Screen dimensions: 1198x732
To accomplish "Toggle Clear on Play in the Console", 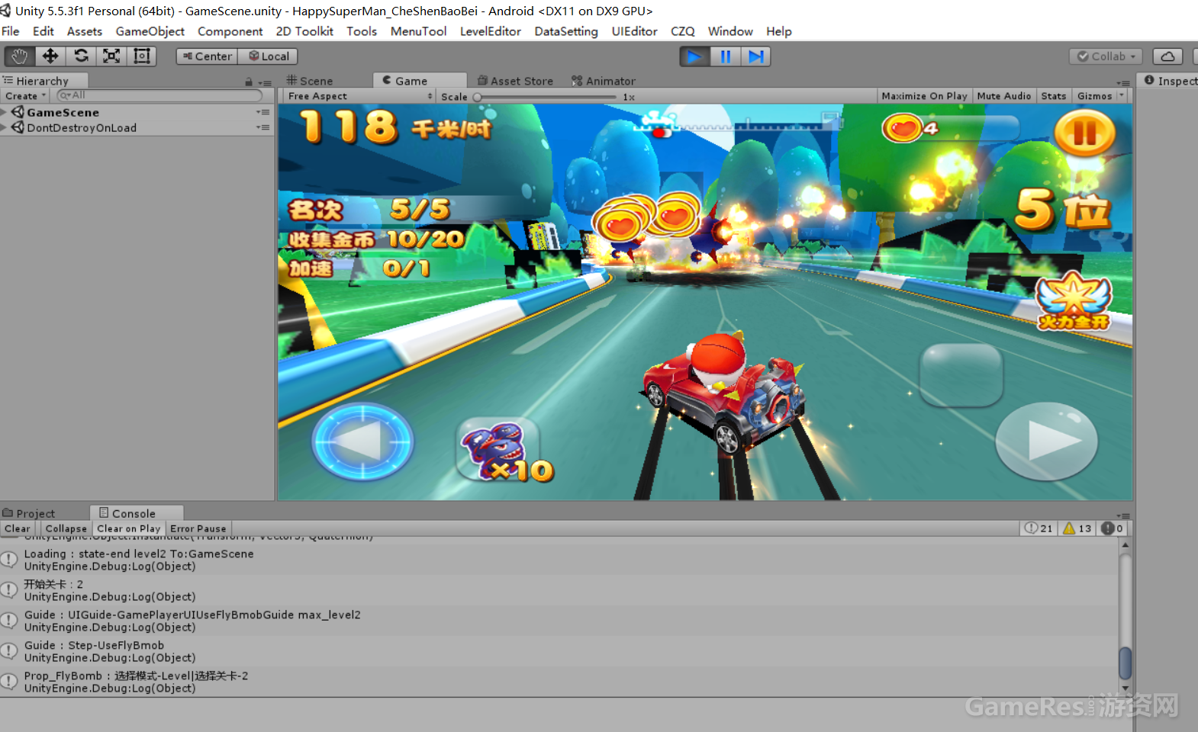I will [x=129, y=528].
